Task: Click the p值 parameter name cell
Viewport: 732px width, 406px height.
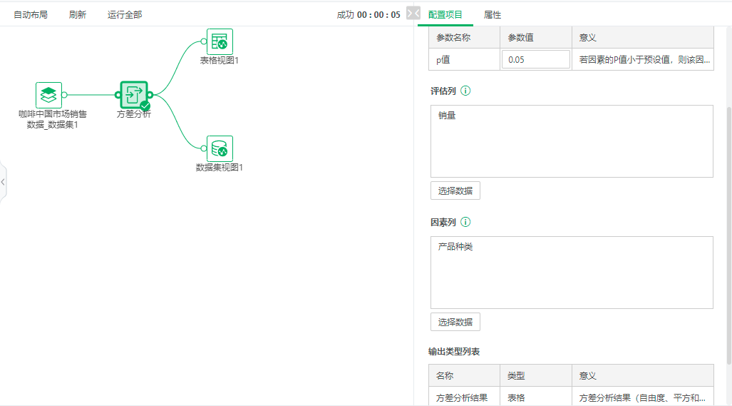Action: 464,59
